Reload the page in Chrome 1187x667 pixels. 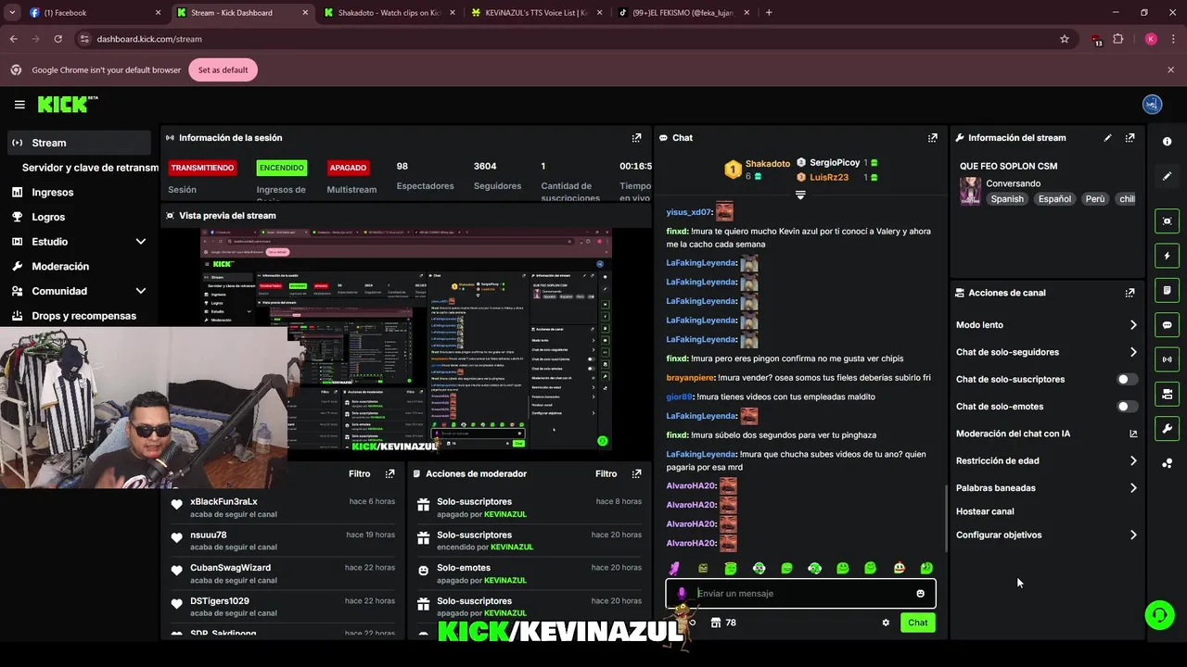click(x=57, y=39)
